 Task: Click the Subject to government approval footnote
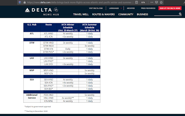point(38,106)
